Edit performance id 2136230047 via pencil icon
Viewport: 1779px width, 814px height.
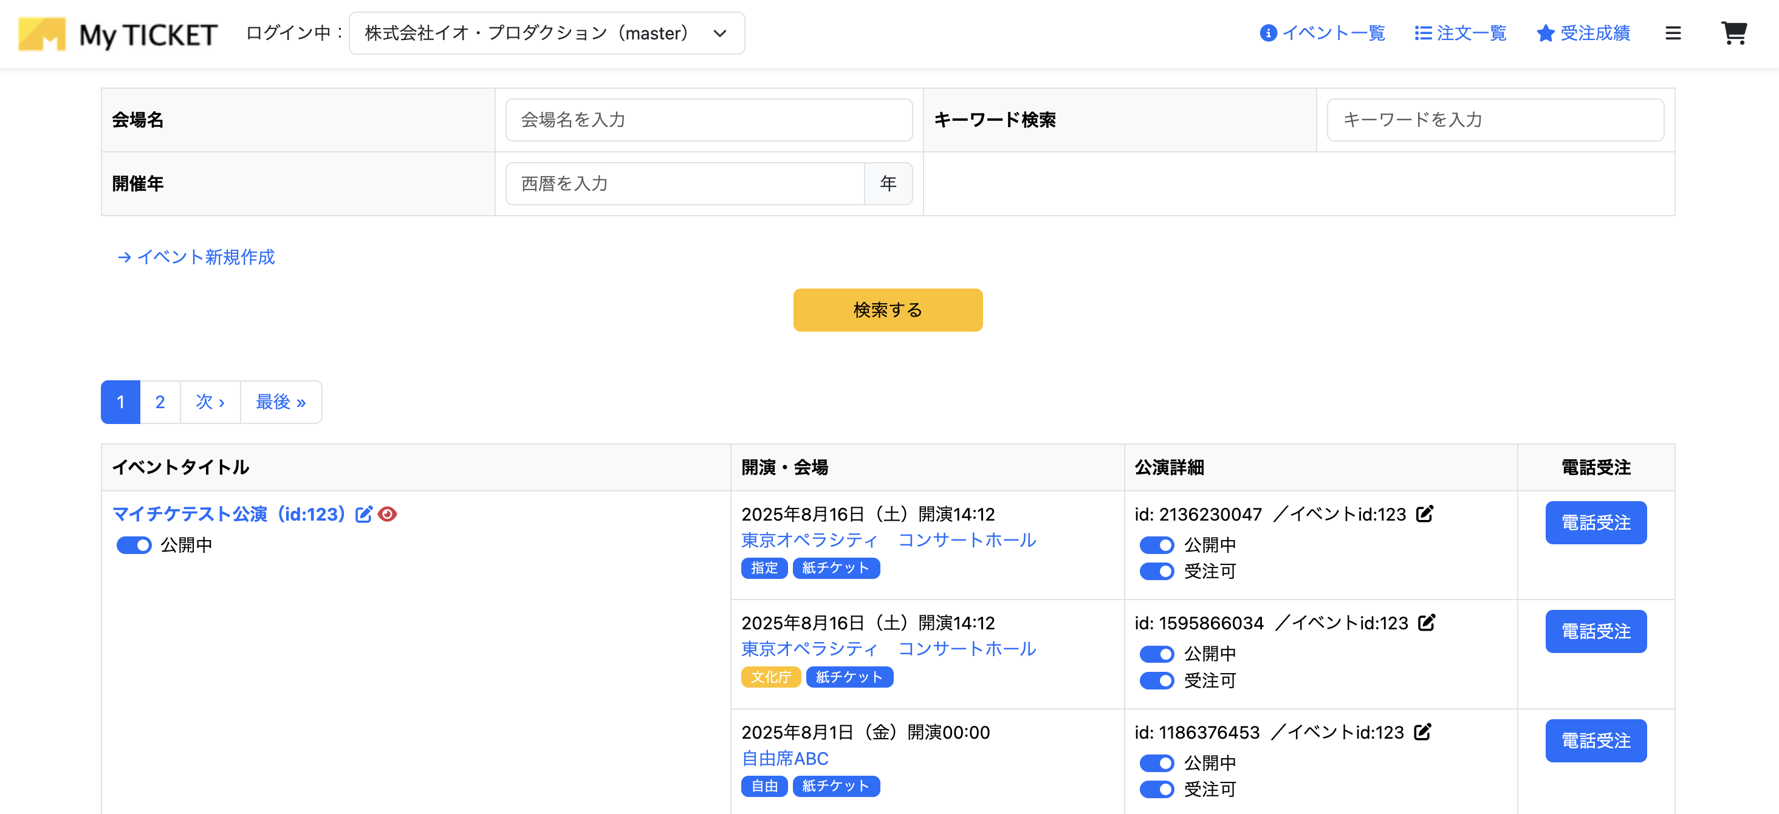pos(1425,514)
